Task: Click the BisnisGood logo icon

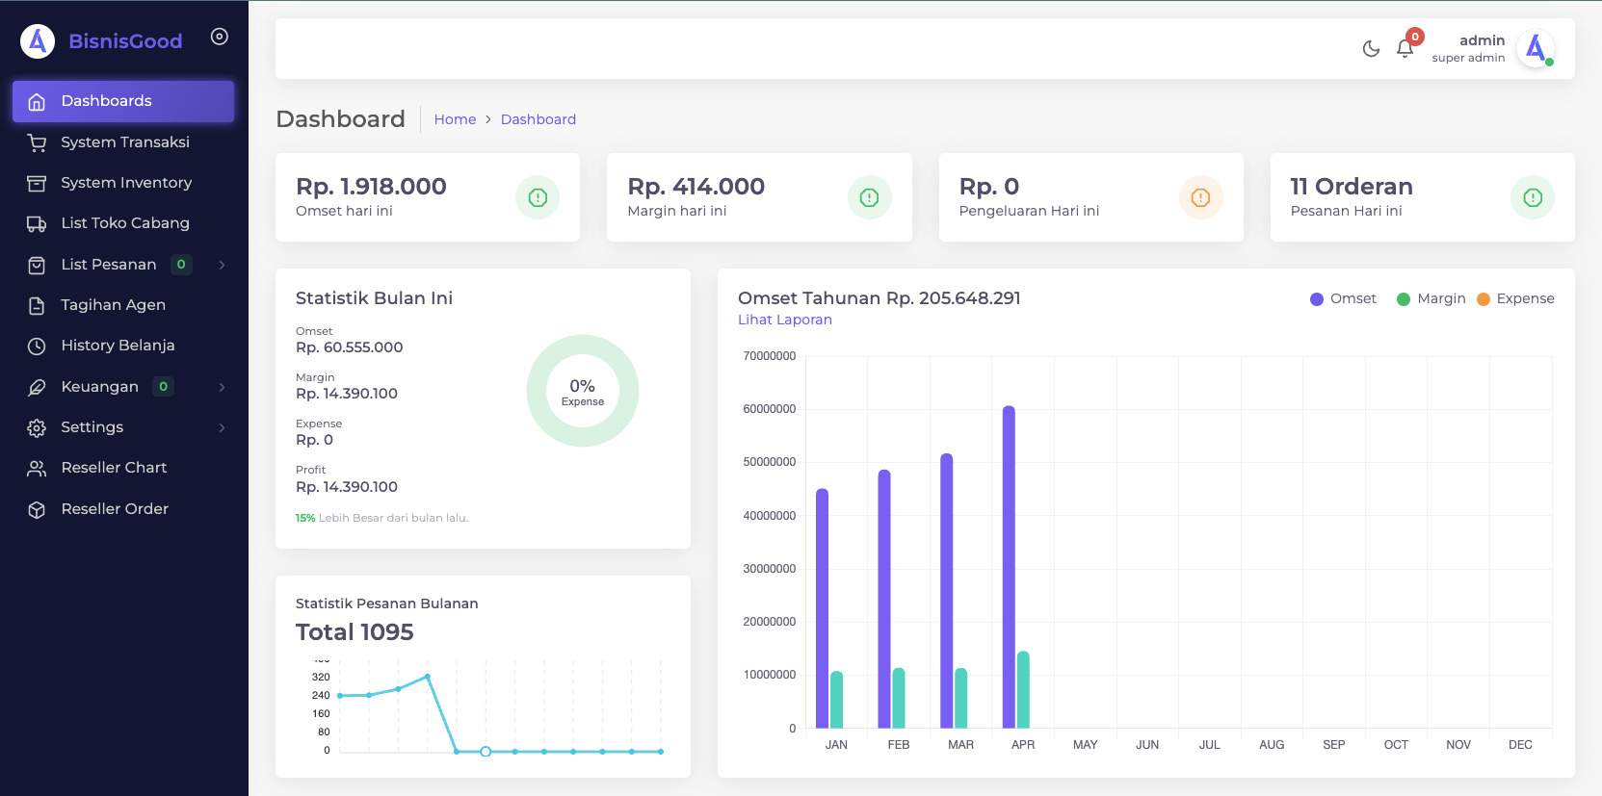Action: [x=38, y=41]
